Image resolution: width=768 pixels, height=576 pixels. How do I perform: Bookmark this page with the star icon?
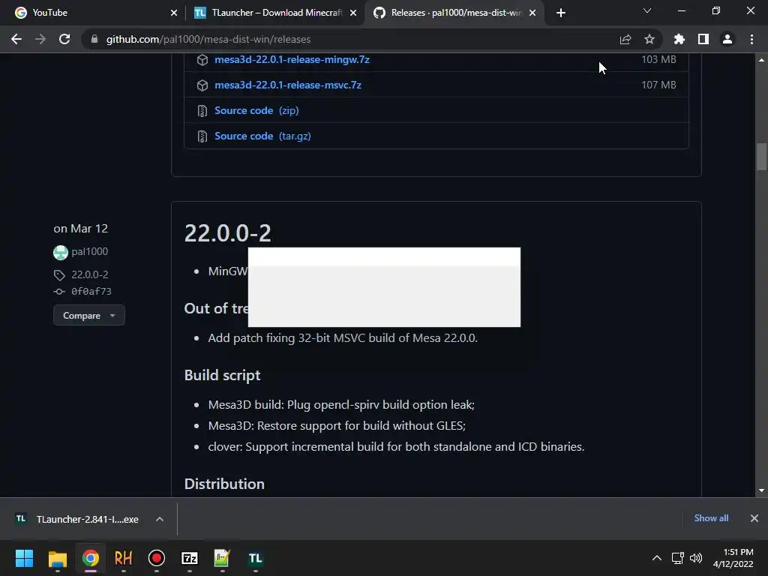649,39
